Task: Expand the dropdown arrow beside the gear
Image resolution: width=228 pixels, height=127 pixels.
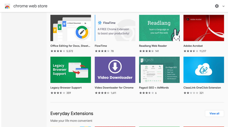Action: (x=223, y=6)
